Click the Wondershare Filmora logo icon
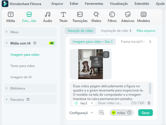The height and width of the screenshot is (125, 166). tap(5, 4)
